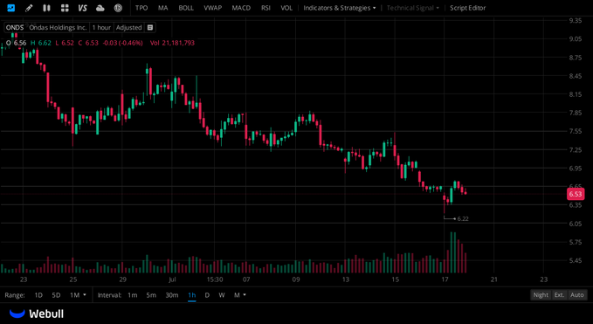593x324 pixels.
Task: Toggle the VWAP indicator
Action: click(x=212, y=8)
